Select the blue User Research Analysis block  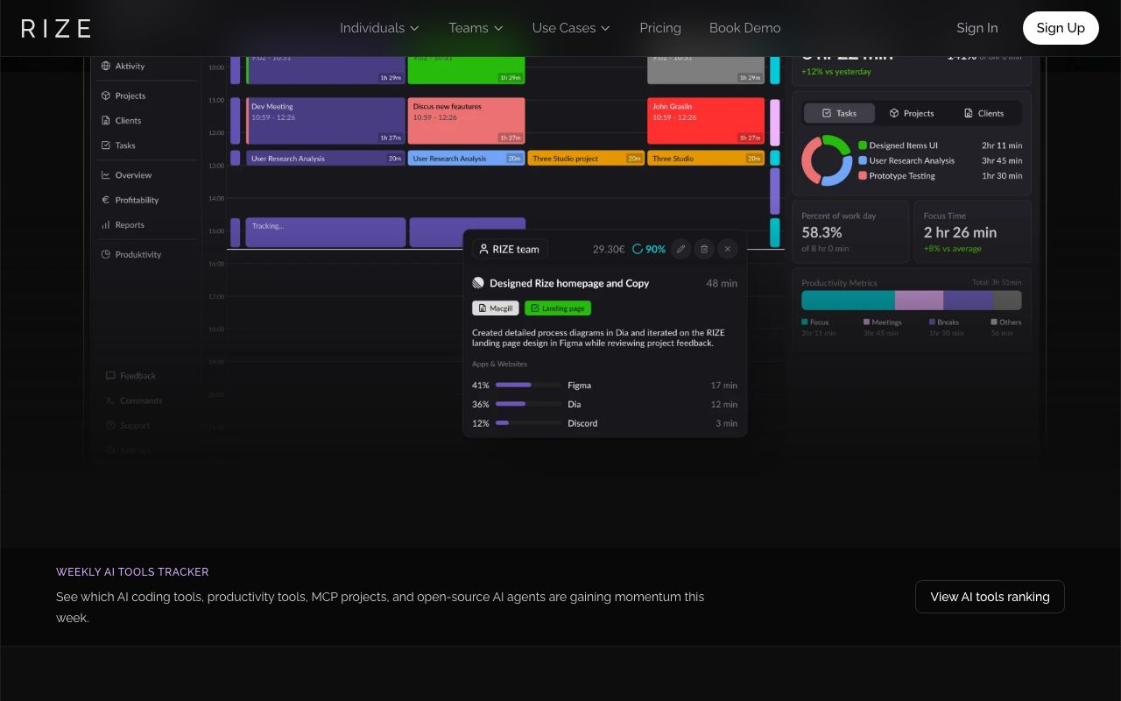click(x=467, y=159)
